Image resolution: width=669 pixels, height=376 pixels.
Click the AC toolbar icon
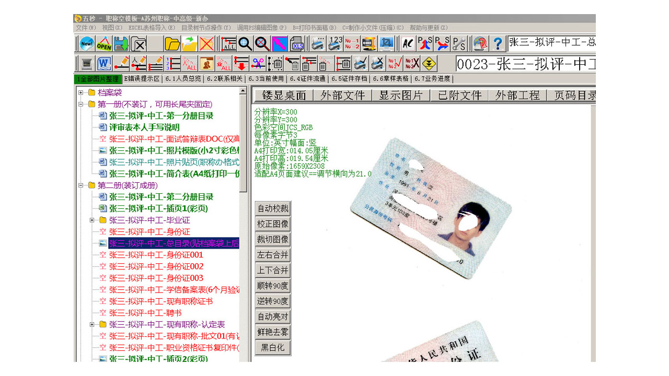click(x=408, y=43)
